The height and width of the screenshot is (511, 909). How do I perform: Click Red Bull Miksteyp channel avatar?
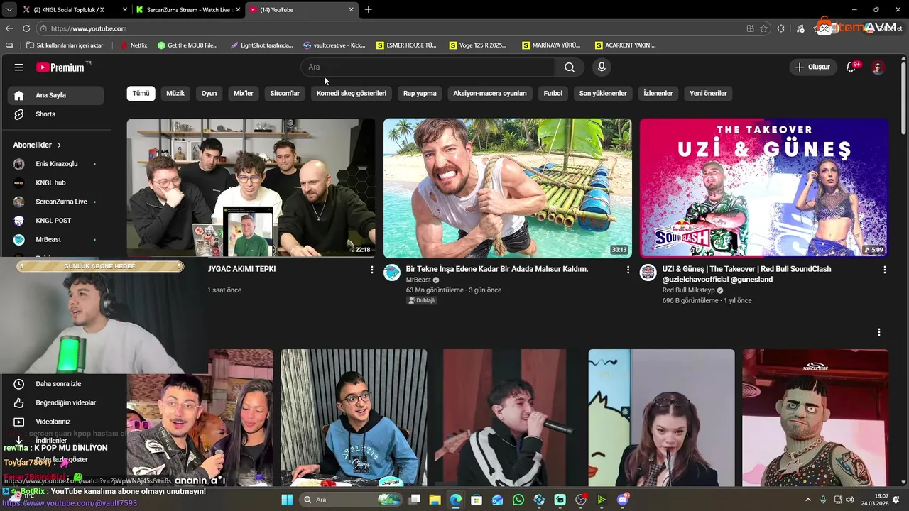pyautogui.click(x=648, y=273)
